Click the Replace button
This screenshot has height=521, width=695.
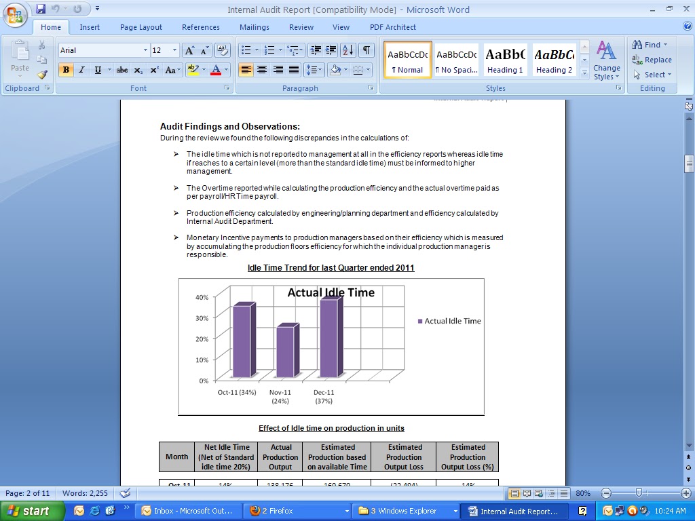[652, 60]
